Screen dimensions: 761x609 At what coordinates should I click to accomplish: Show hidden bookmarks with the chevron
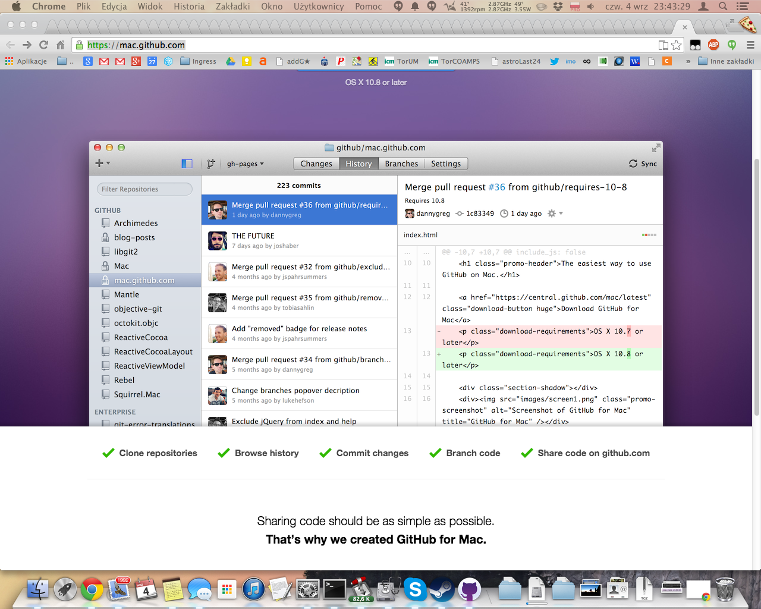tap(688, 61)
